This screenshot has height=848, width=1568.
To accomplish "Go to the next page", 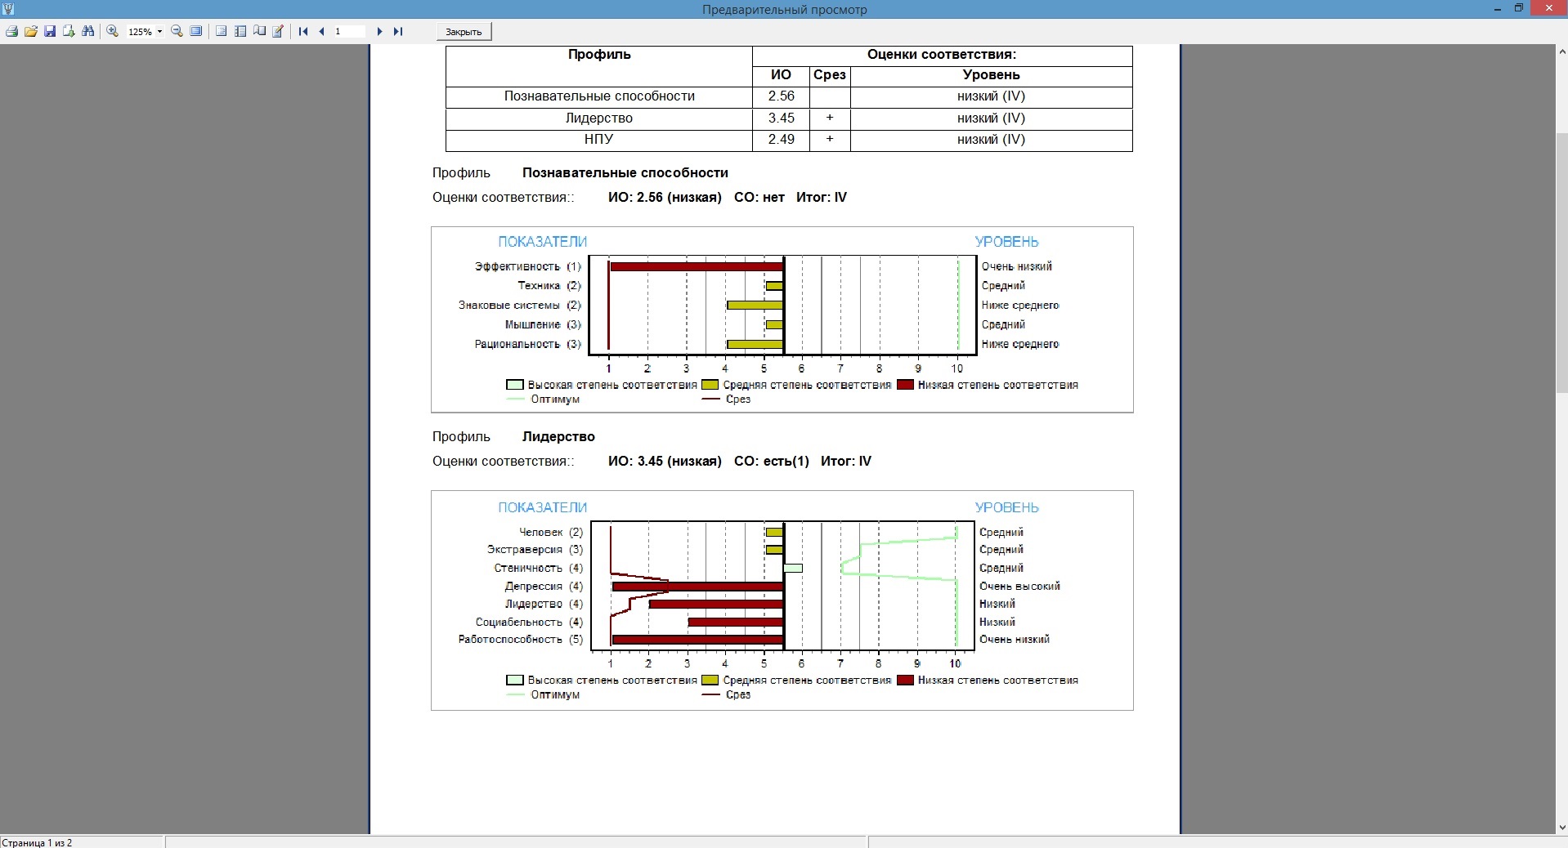I will pos(379,31).
